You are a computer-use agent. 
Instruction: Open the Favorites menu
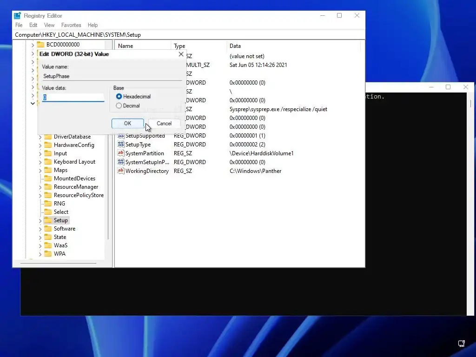[71, 25]
